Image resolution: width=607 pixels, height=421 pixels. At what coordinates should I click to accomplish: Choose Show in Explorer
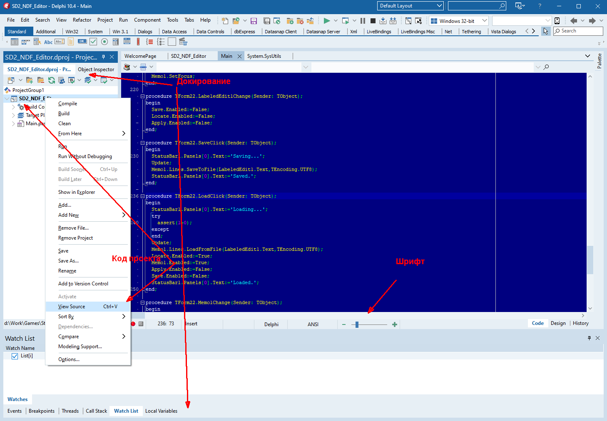click(88, 192)
